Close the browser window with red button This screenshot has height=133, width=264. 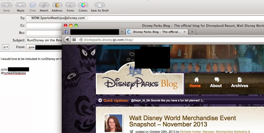65,26
